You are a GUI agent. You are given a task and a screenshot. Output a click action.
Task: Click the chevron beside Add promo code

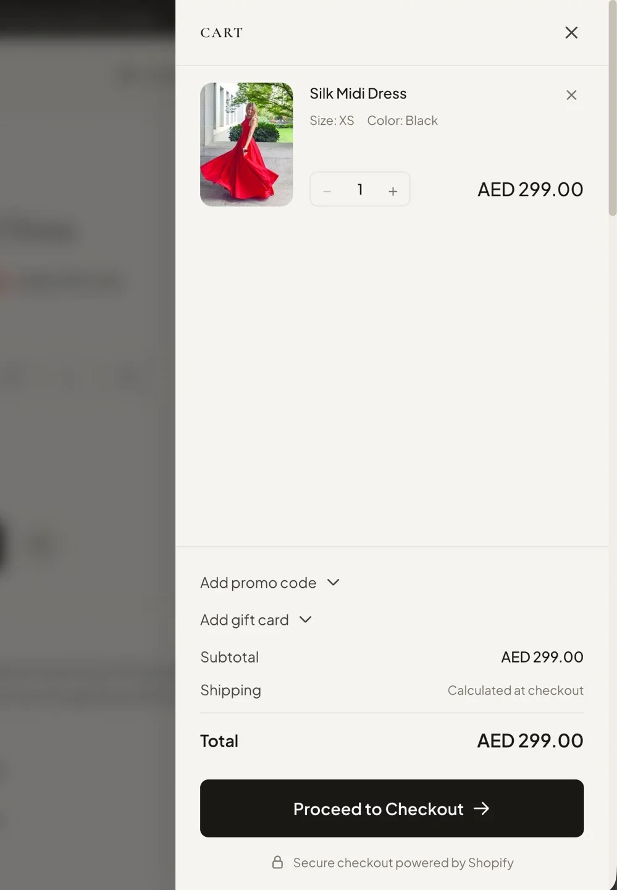click(x=334, y=582)
